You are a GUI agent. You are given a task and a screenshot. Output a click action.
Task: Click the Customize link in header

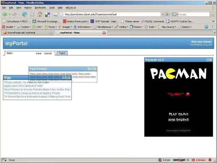point(195,44)
